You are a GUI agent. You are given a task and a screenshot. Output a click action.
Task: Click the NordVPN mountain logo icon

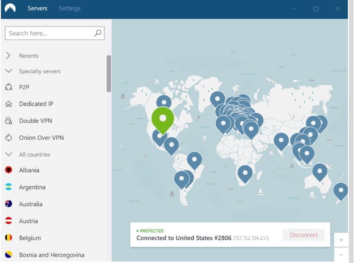[10, 8]
